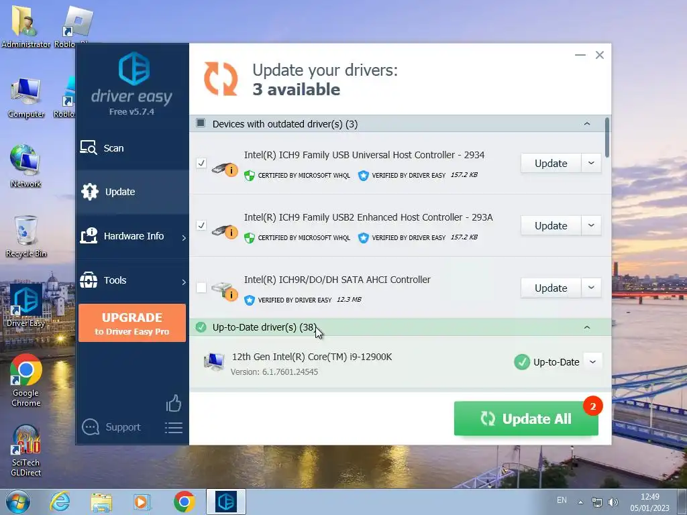This screenshot has width=687, height=515.
Task: Open the hamburger menu icon in sidebar
Action: click(x=174, y=427)
